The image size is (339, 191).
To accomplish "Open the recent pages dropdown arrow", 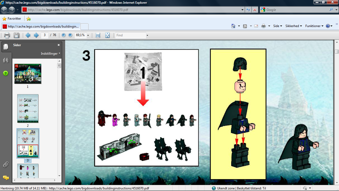I will pos(17,10).
